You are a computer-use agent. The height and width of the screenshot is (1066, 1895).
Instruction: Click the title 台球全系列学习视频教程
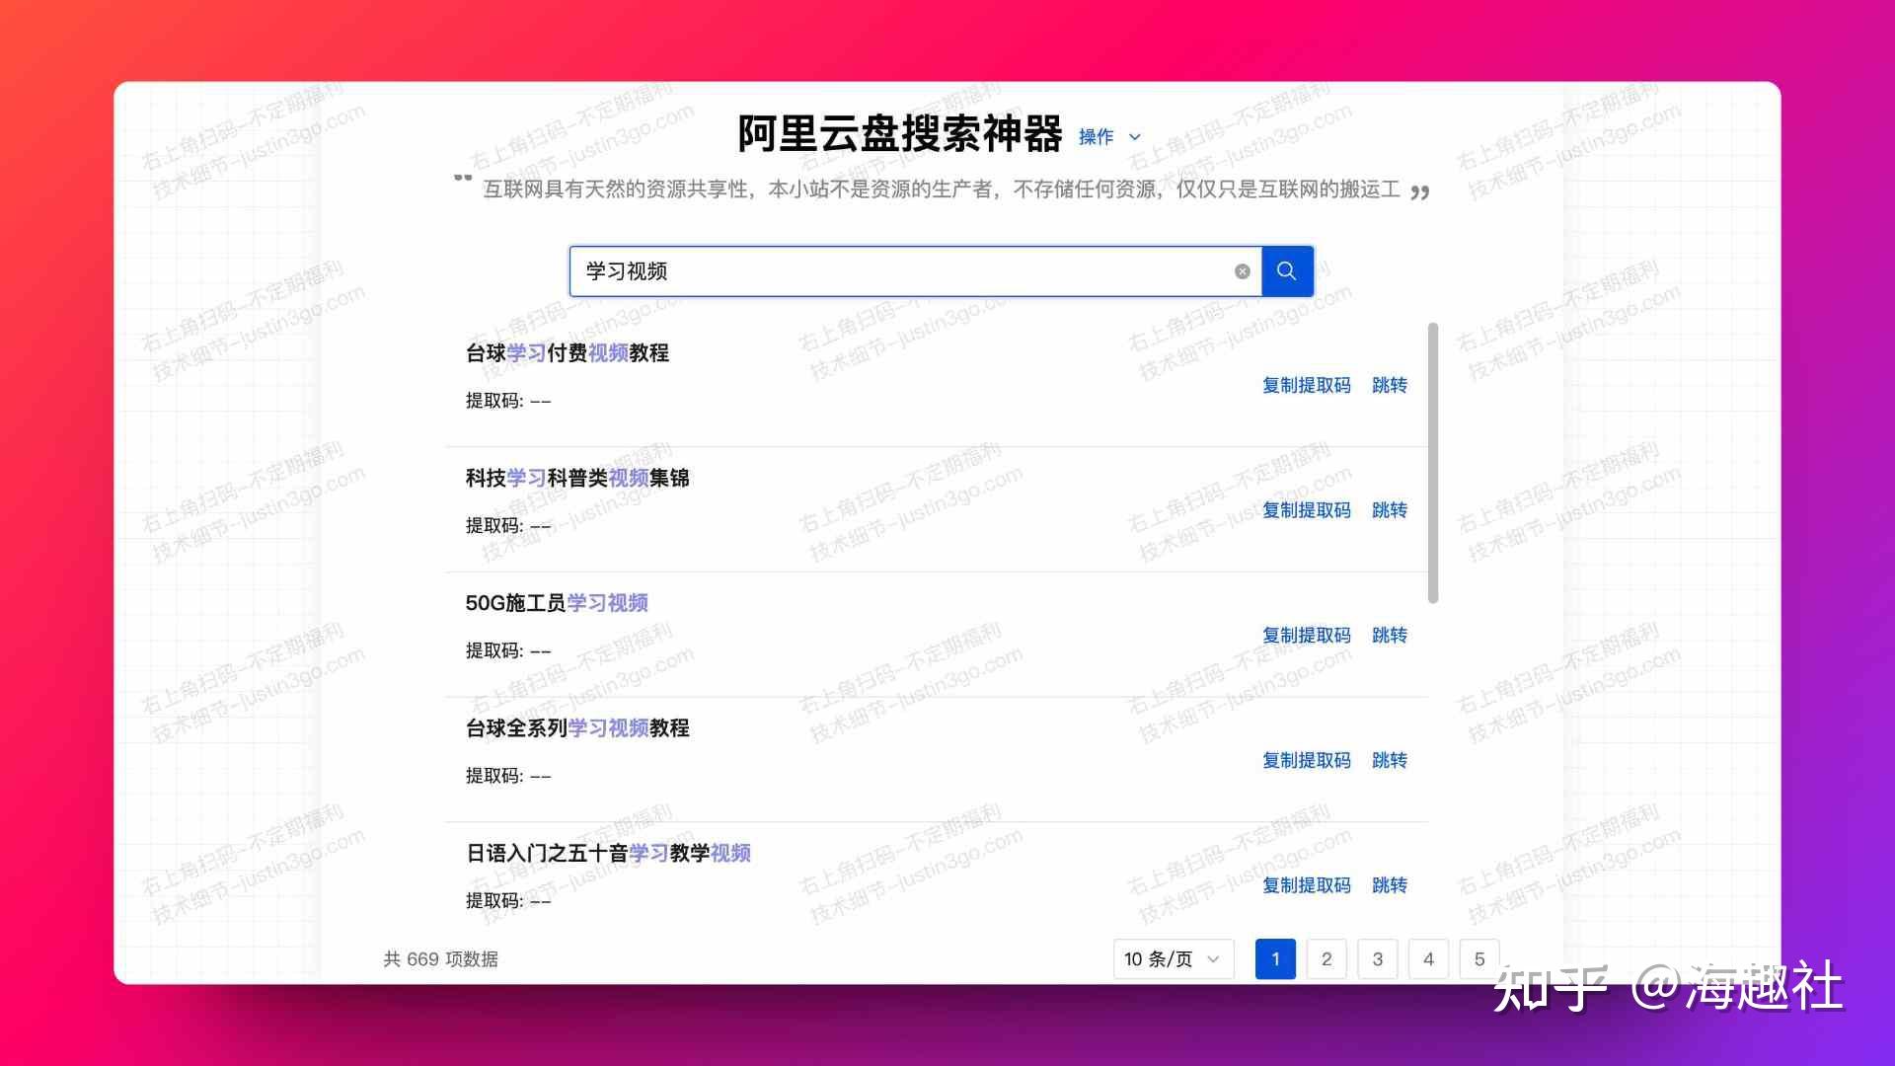click(x=577, y=728)
